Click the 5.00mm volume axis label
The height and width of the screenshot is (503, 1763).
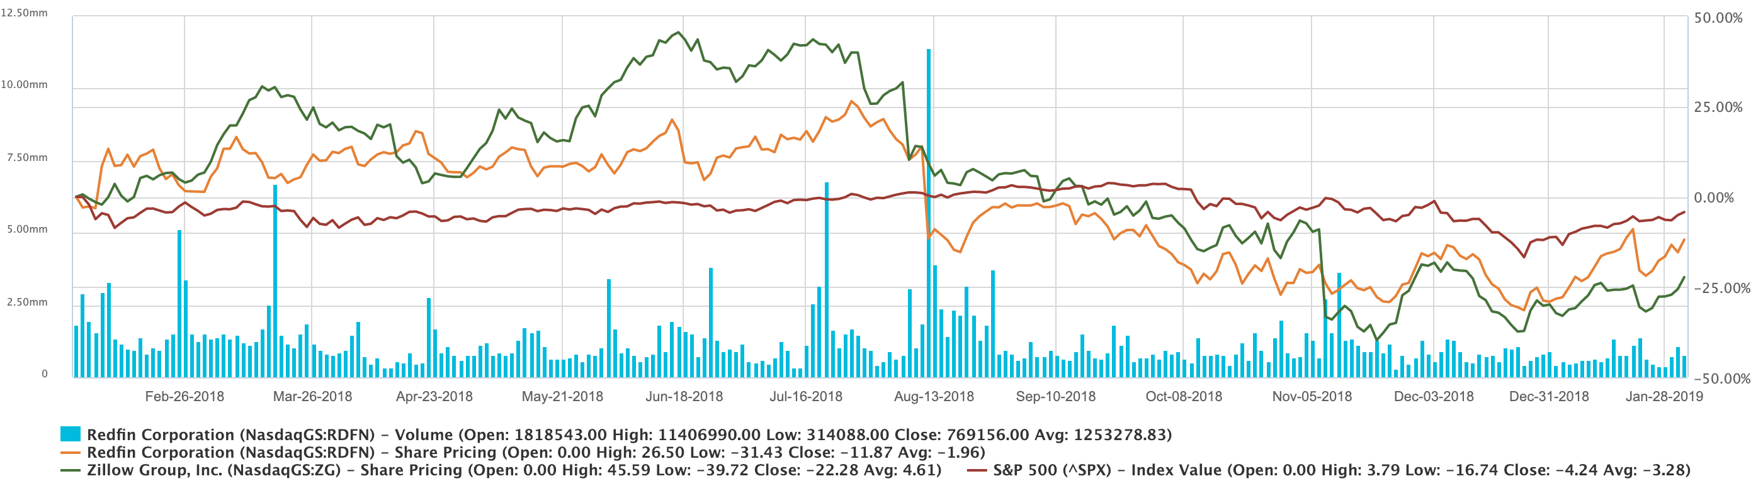point(27,229)
